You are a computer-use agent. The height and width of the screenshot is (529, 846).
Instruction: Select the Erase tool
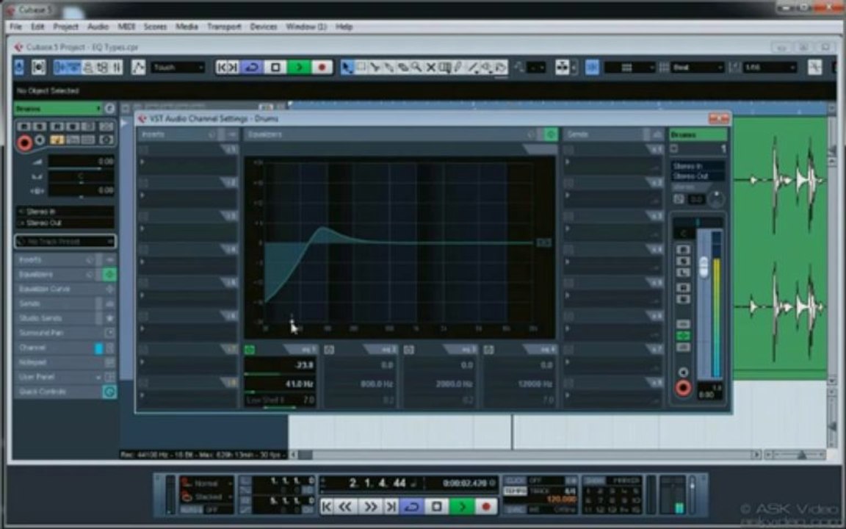(x=402, y=67)
